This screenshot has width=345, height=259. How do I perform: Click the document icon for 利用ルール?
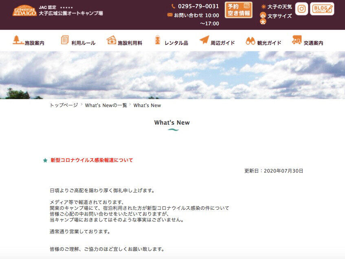tap(64, 40)
